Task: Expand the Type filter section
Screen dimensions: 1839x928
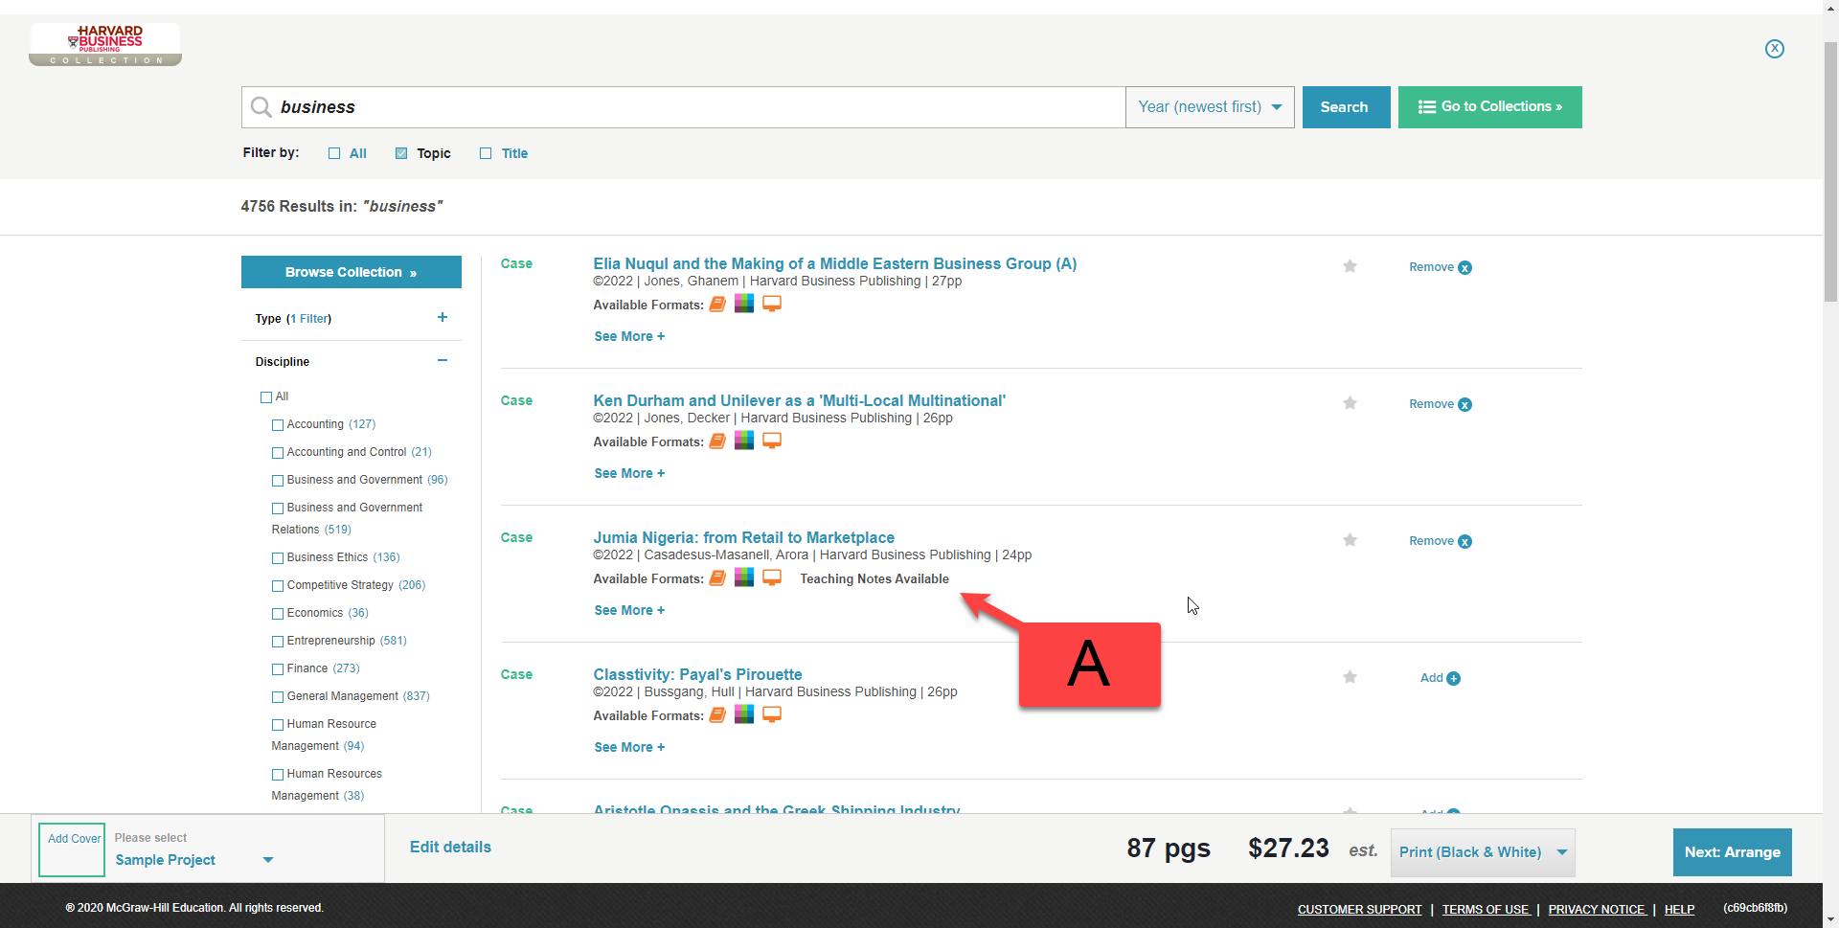Action: coord(442,318)
